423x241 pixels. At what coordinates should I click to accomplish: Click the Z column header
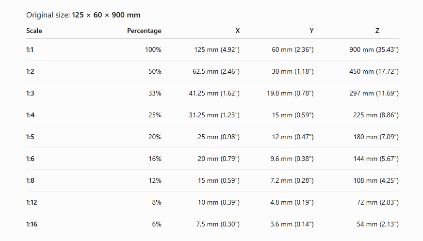(377, 31)
